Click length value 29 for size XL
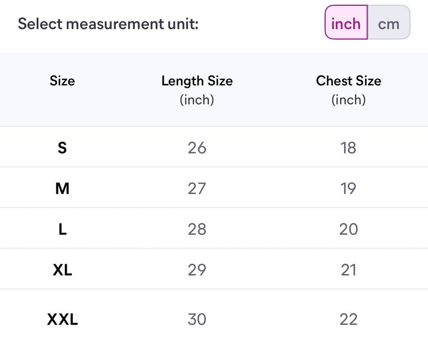This screenshot has width=428, height=343. tap(197, 270)
